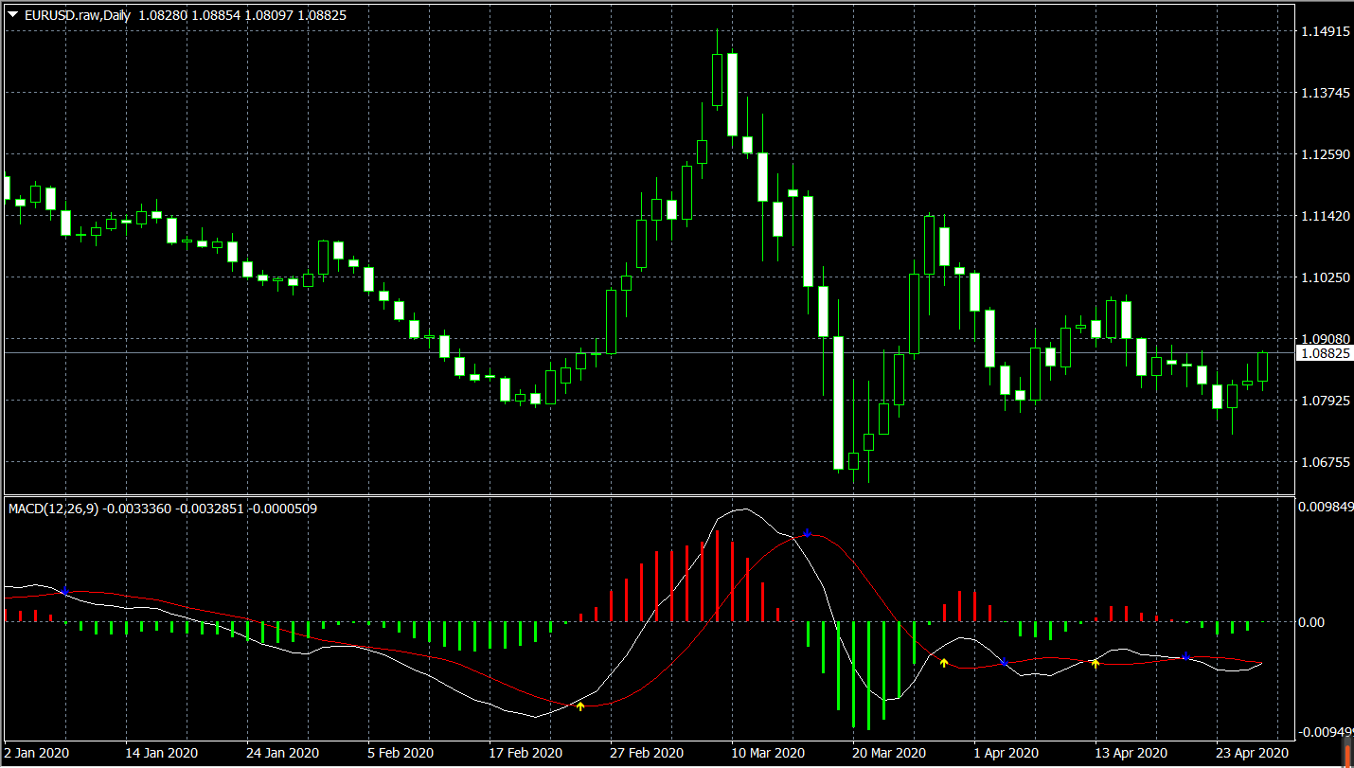The width and height of the screenshot is (1354, 768).
Task: Select the blue down arrow above 2 Jan 2020
Action: 65,591
